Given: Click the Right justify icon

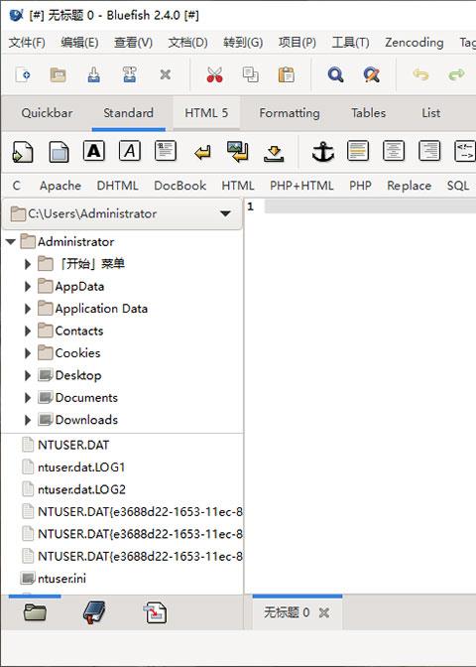Looking at the screenshot, I should [x=428, y=151].
